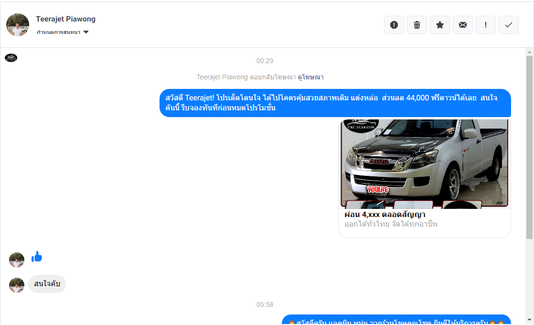Click the avatar beside the thumbs-up message
534x325 pixels.
(x=17, y=260)
